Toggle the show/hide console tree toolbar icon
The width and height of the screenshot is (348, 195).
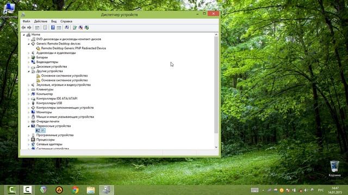(x=37, y=28)
